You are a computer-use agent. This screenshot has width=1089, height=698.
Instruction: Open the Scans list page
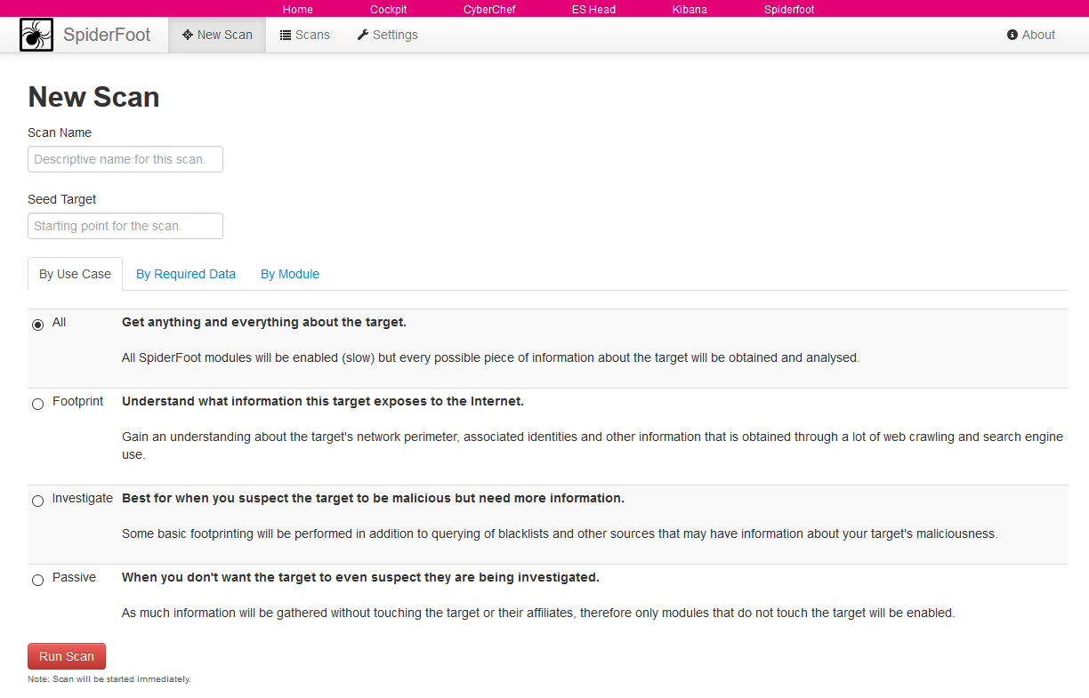tap(304, 35)
